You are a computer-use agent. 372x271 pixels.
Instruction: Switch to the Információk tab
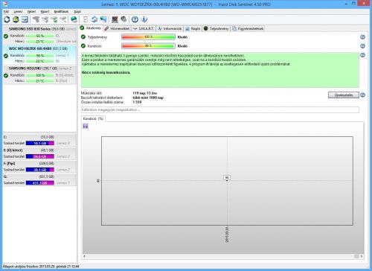tap(170, 28)
